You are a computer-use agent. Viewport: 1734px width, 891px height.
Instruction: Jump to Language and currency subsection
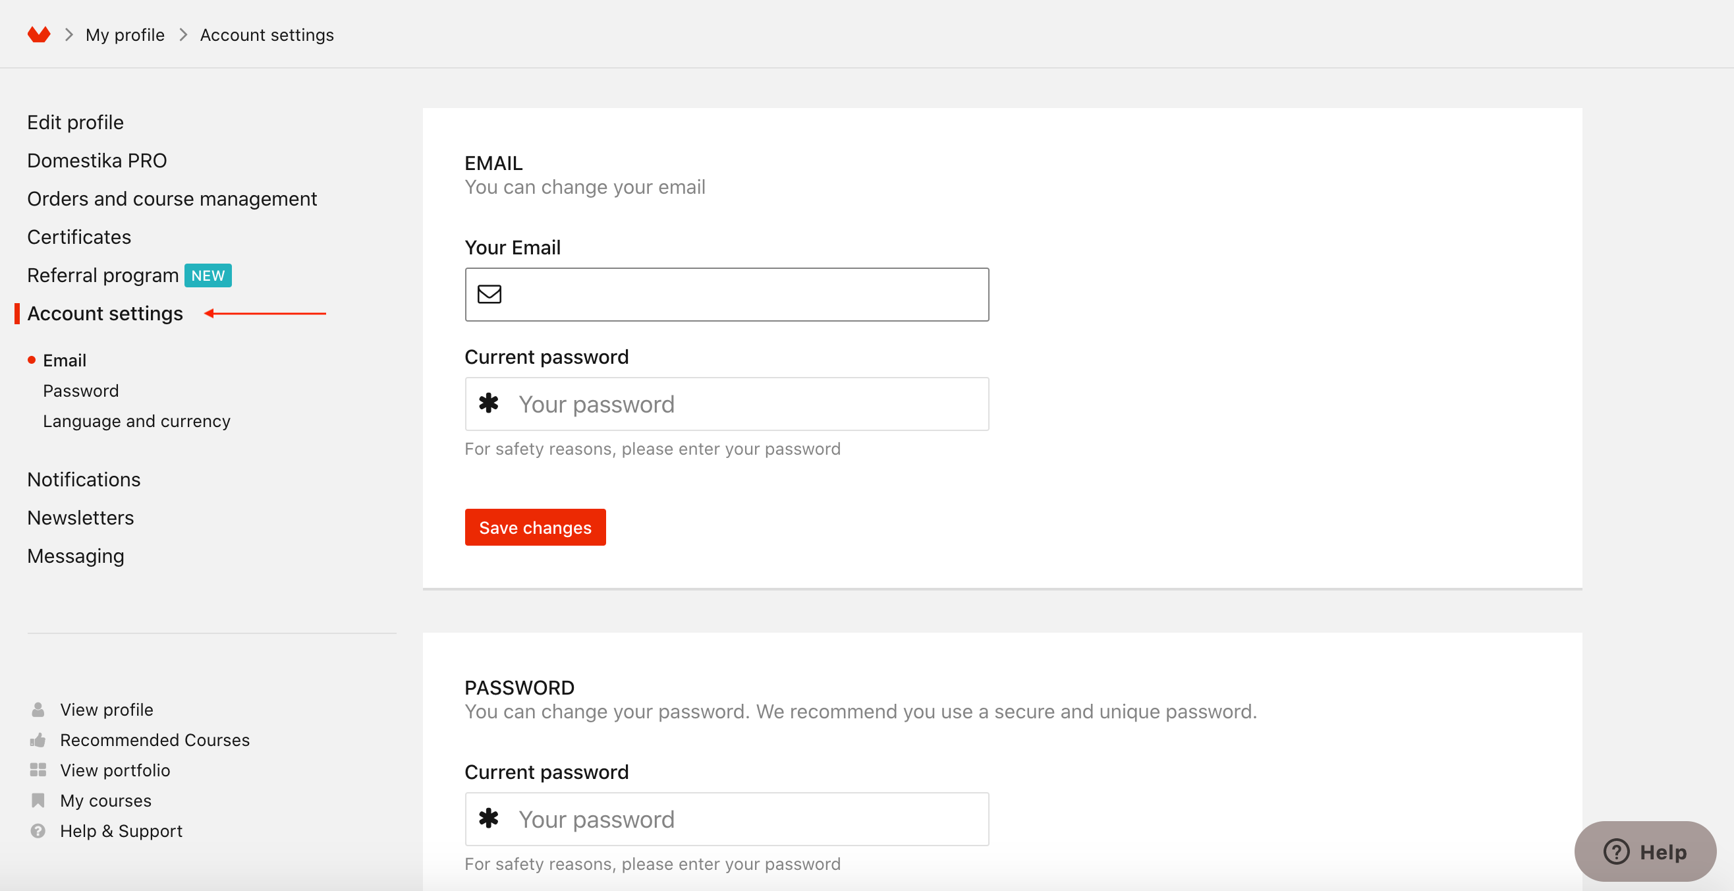(x=136, y=421)
